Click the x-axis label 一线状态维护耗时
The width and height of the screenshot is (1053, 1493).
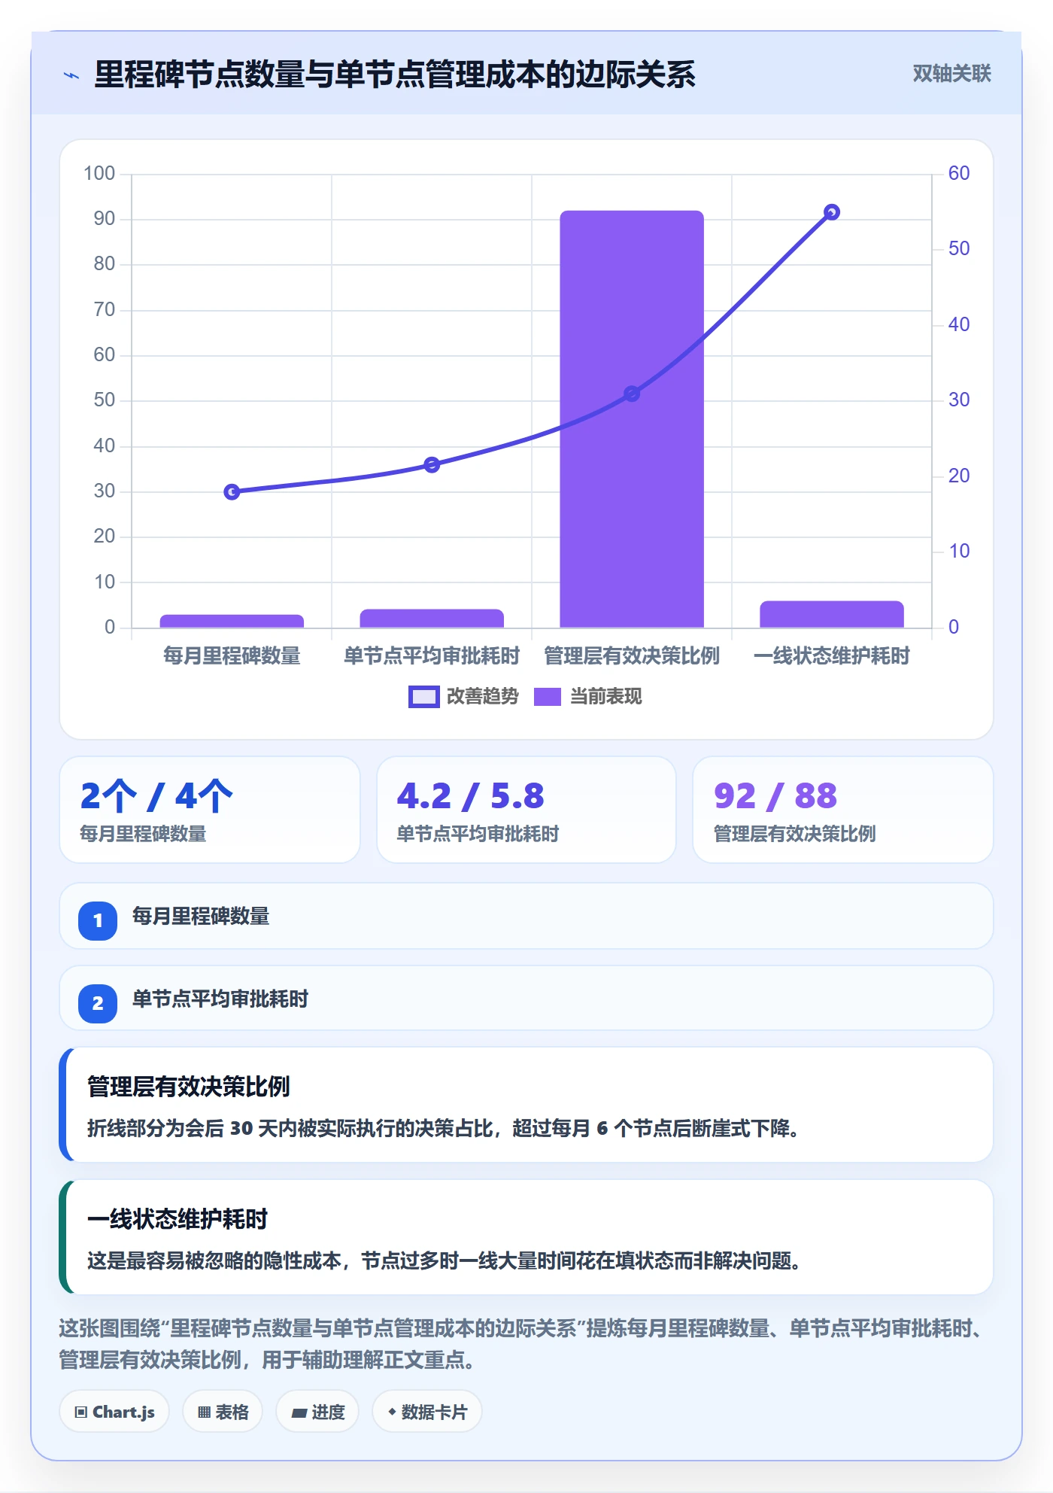click(832, 656)
